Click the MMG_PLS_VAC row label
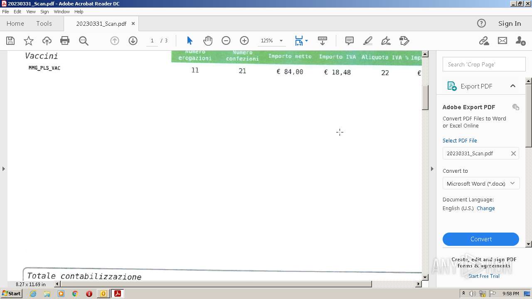 [44, 68]
